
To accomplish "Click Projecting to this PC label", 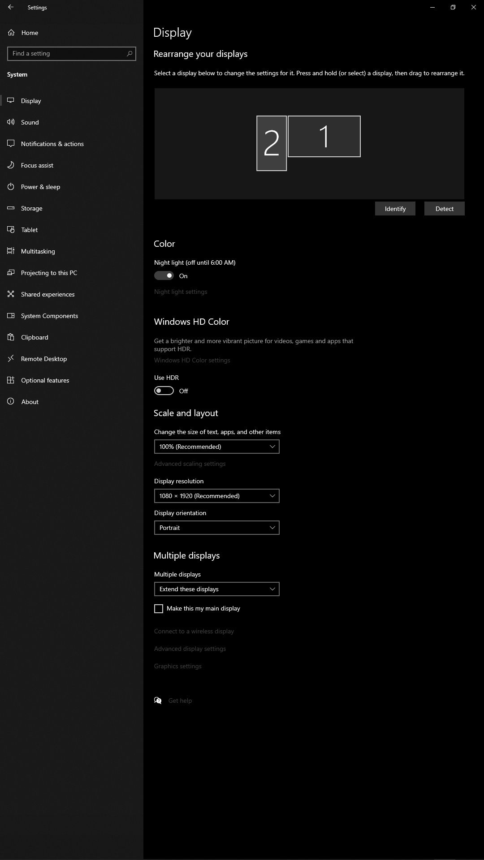I will pyautogui.click(x=49, y=273).
